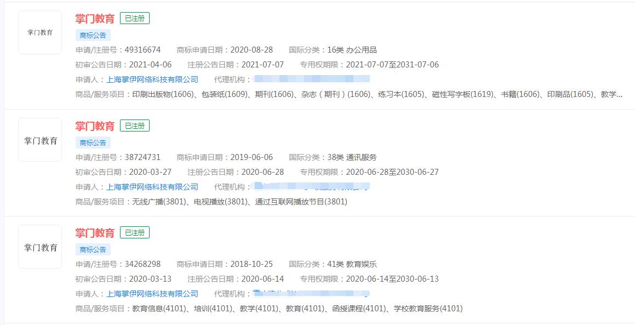Open applicant 上海掌伊网络科技有限公司 in the class 38 entry

[152, 187]
